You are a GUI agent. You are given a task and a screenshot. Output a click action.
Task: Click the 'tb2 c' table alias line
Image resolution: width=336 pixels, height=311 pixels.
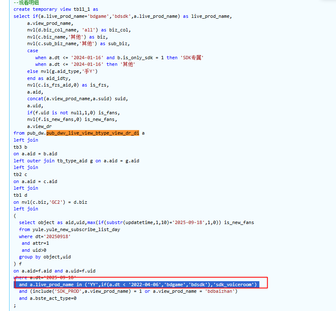20,174
